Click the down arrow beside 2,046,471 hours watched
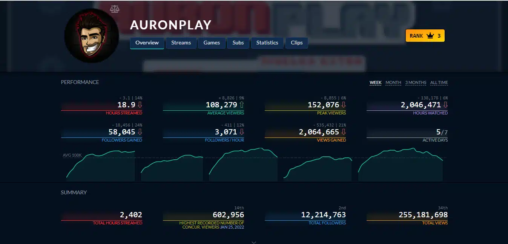The height and width of the screenshot is (244, 508). tap(445, 105)
